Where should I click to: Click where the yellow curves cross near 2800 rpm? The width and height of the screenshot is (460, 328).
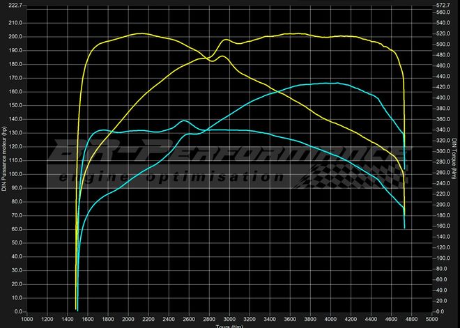[210, 58]
